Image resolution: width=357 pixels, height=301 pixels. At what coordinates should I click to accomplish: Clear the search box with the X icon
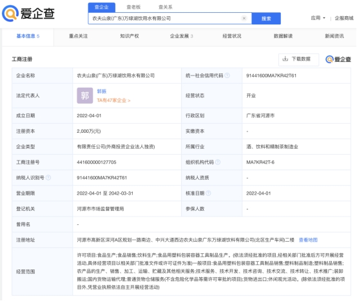(x=244, y=18)
